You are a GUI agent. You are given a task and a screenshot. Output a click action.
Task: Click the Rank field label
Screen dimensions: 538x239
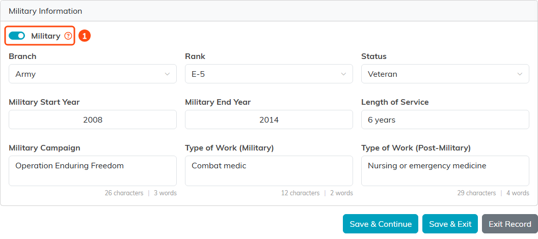coord(195,56)
